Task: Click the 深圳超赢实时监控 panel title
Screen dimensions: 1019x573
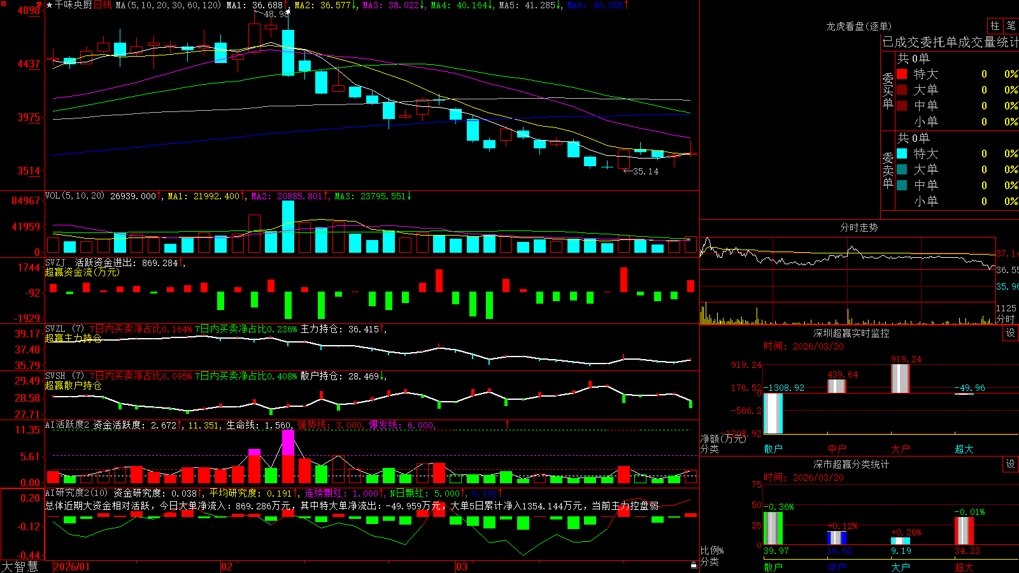Action: (x=852, y=333)
